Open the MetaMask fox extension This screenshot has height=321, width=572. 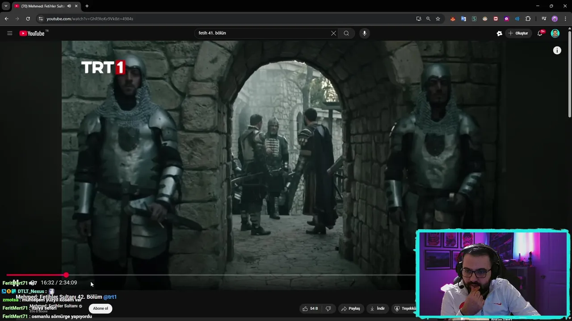pos(453,19)
